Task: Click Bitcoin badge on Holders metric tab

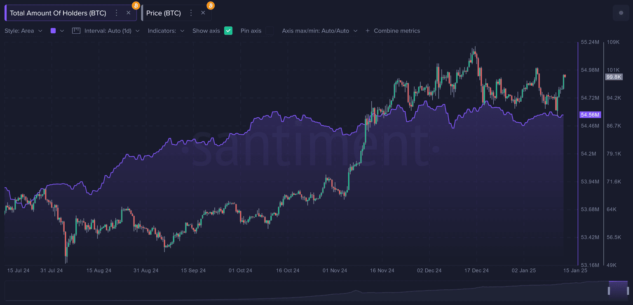Action: point(136,5)
